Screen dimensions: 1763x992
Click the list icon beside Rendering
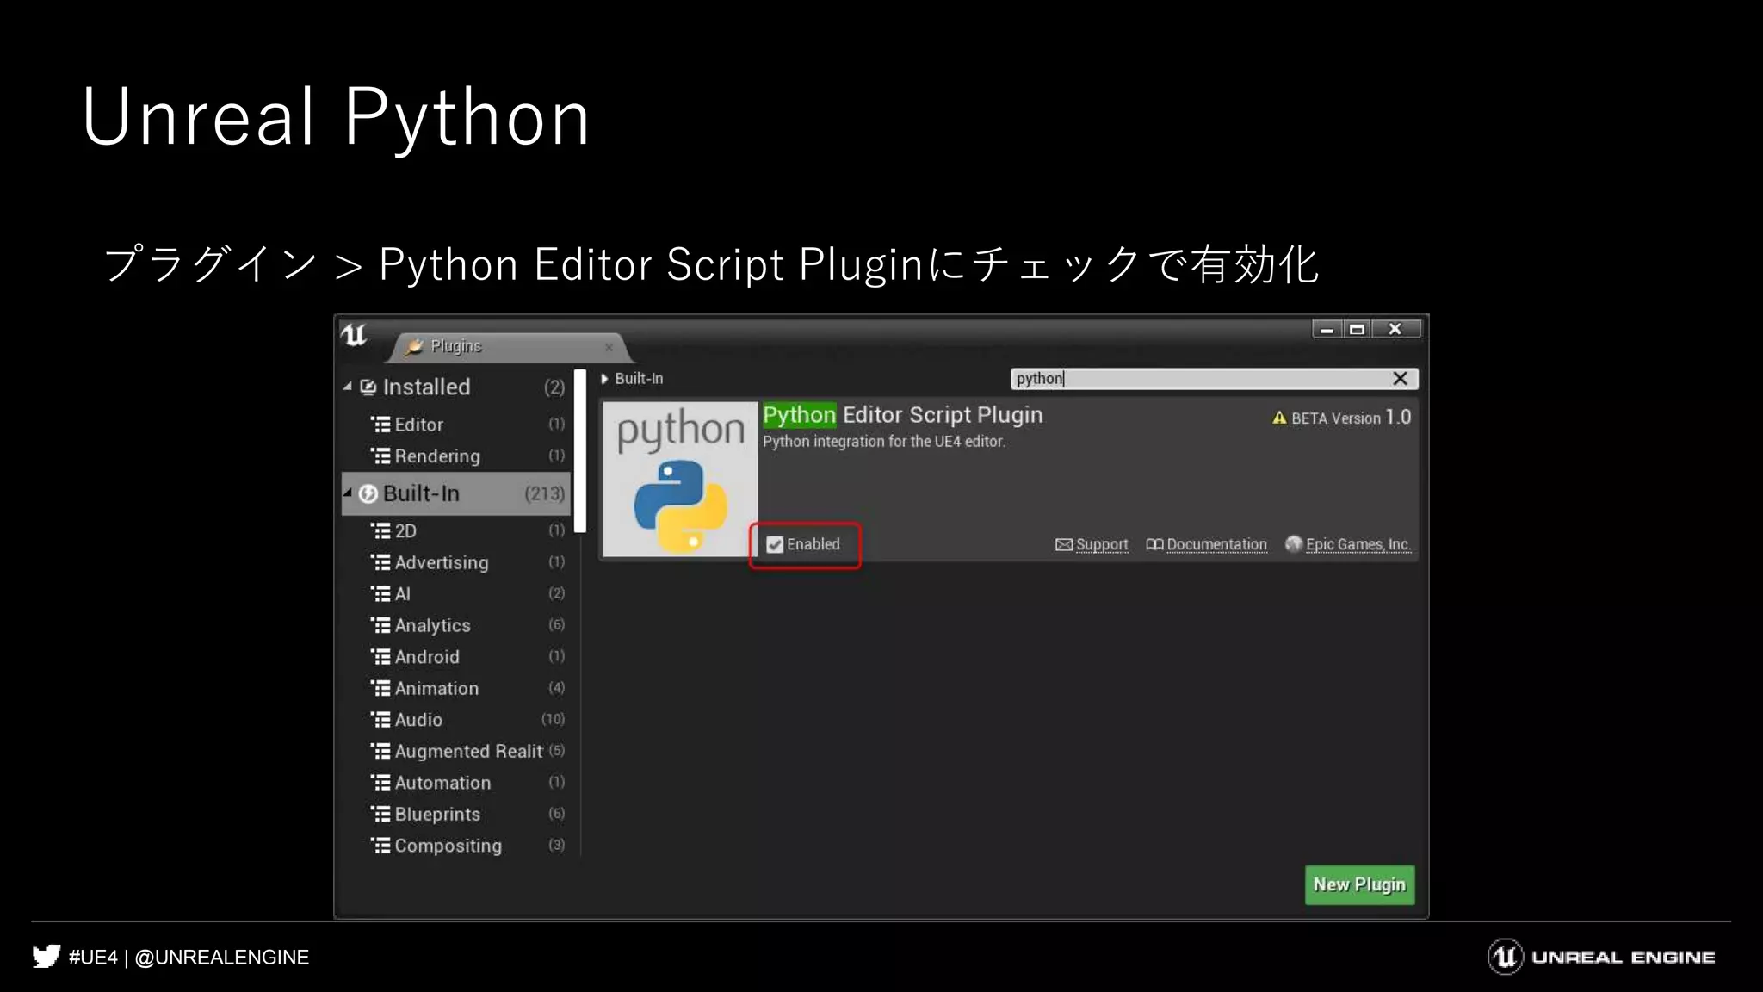point(380,456)
